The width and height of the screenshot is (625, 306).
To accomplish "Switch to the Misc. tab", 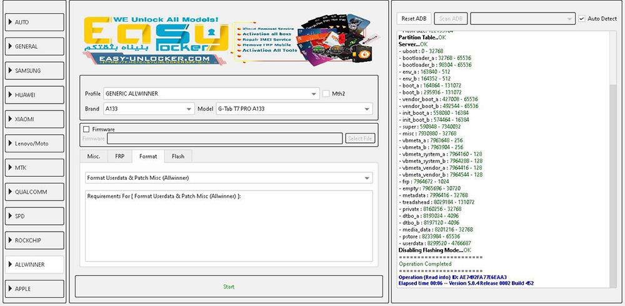I will click(94, 157).
